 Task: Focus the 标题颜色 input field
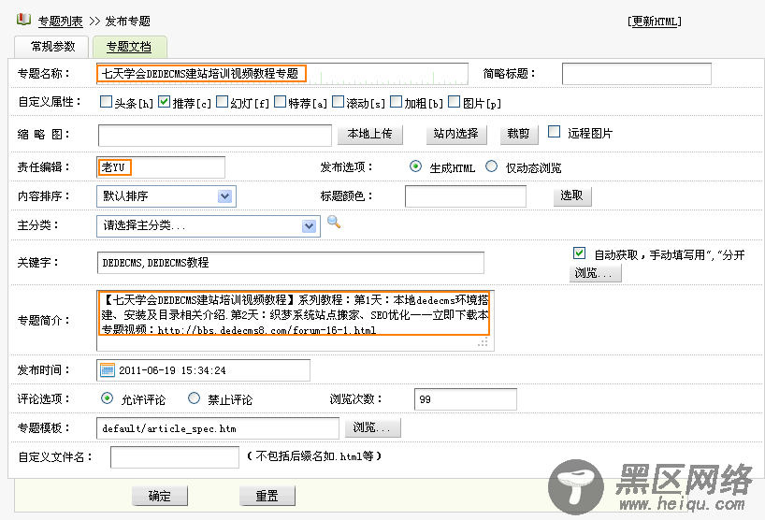point(466,196)
